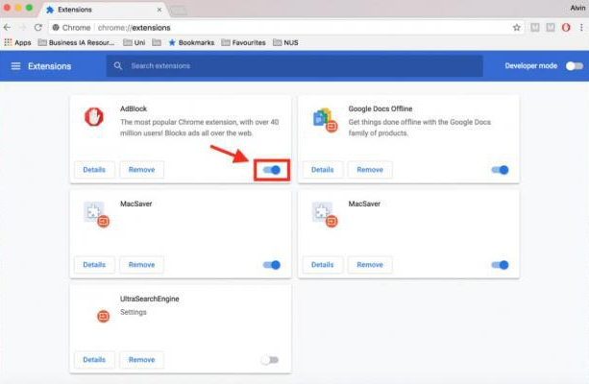Viewport: 589px width, 384px height.
Task: Open Details for AdBlock
Action: click(x=94, y=170)
